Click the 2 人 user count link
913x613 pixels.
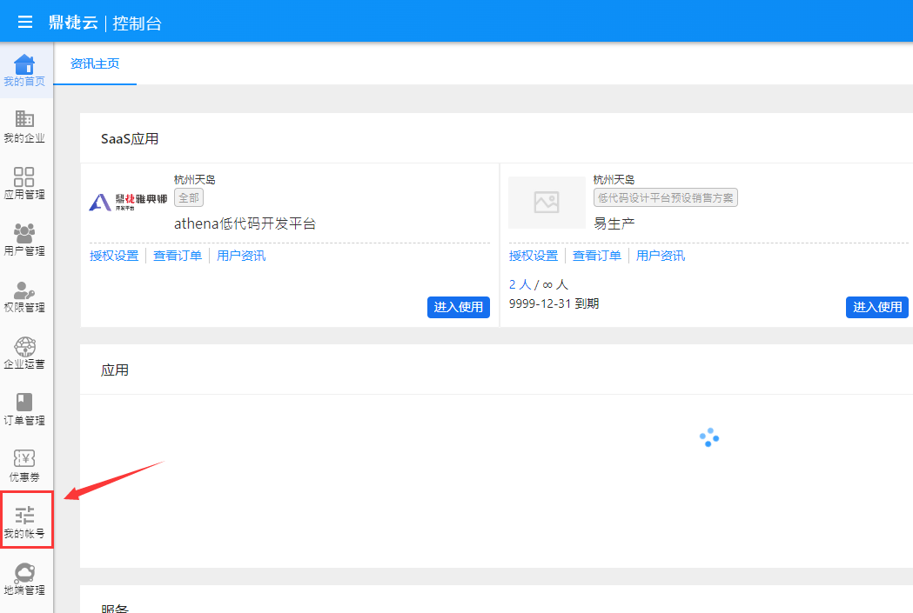[520, 284]
